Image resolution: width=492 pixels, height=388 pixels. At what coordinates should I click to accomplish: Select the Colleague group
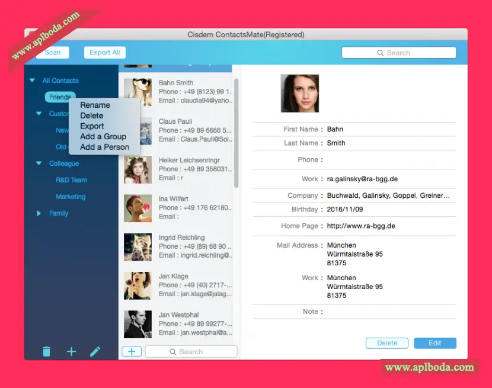click(x=64, y=163)
